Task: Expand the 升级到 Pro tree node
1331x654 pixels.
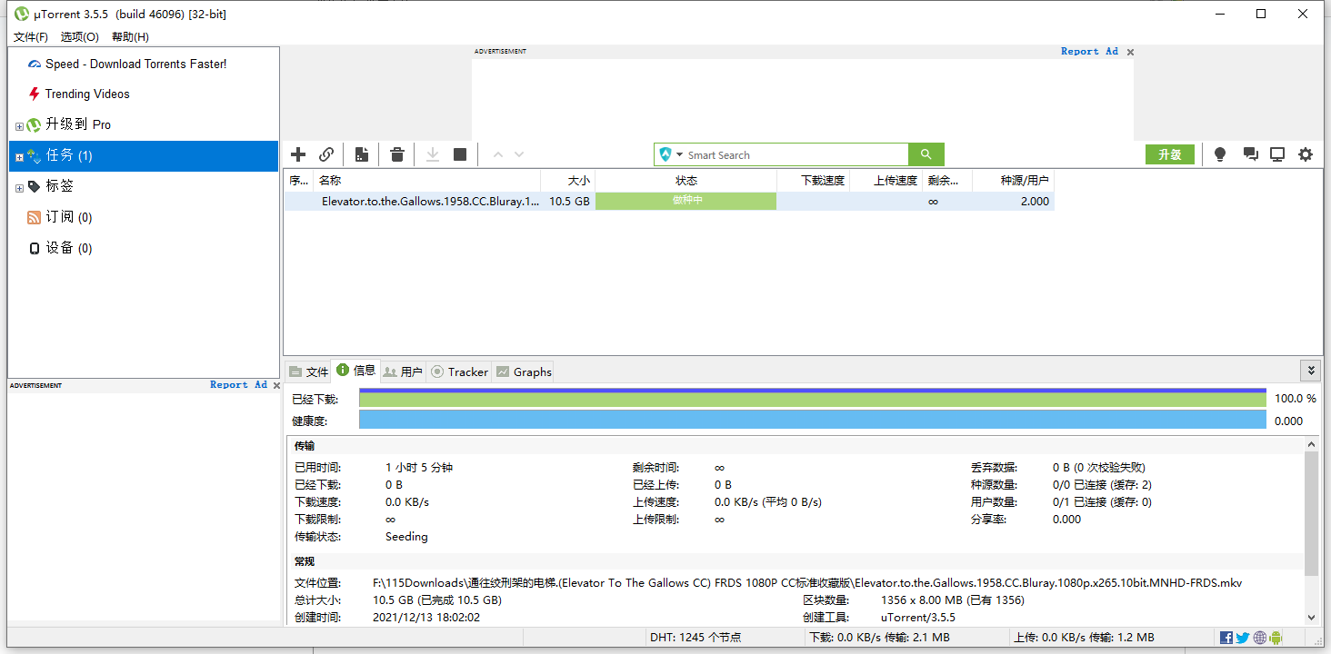Action: [x=19, y=126]
